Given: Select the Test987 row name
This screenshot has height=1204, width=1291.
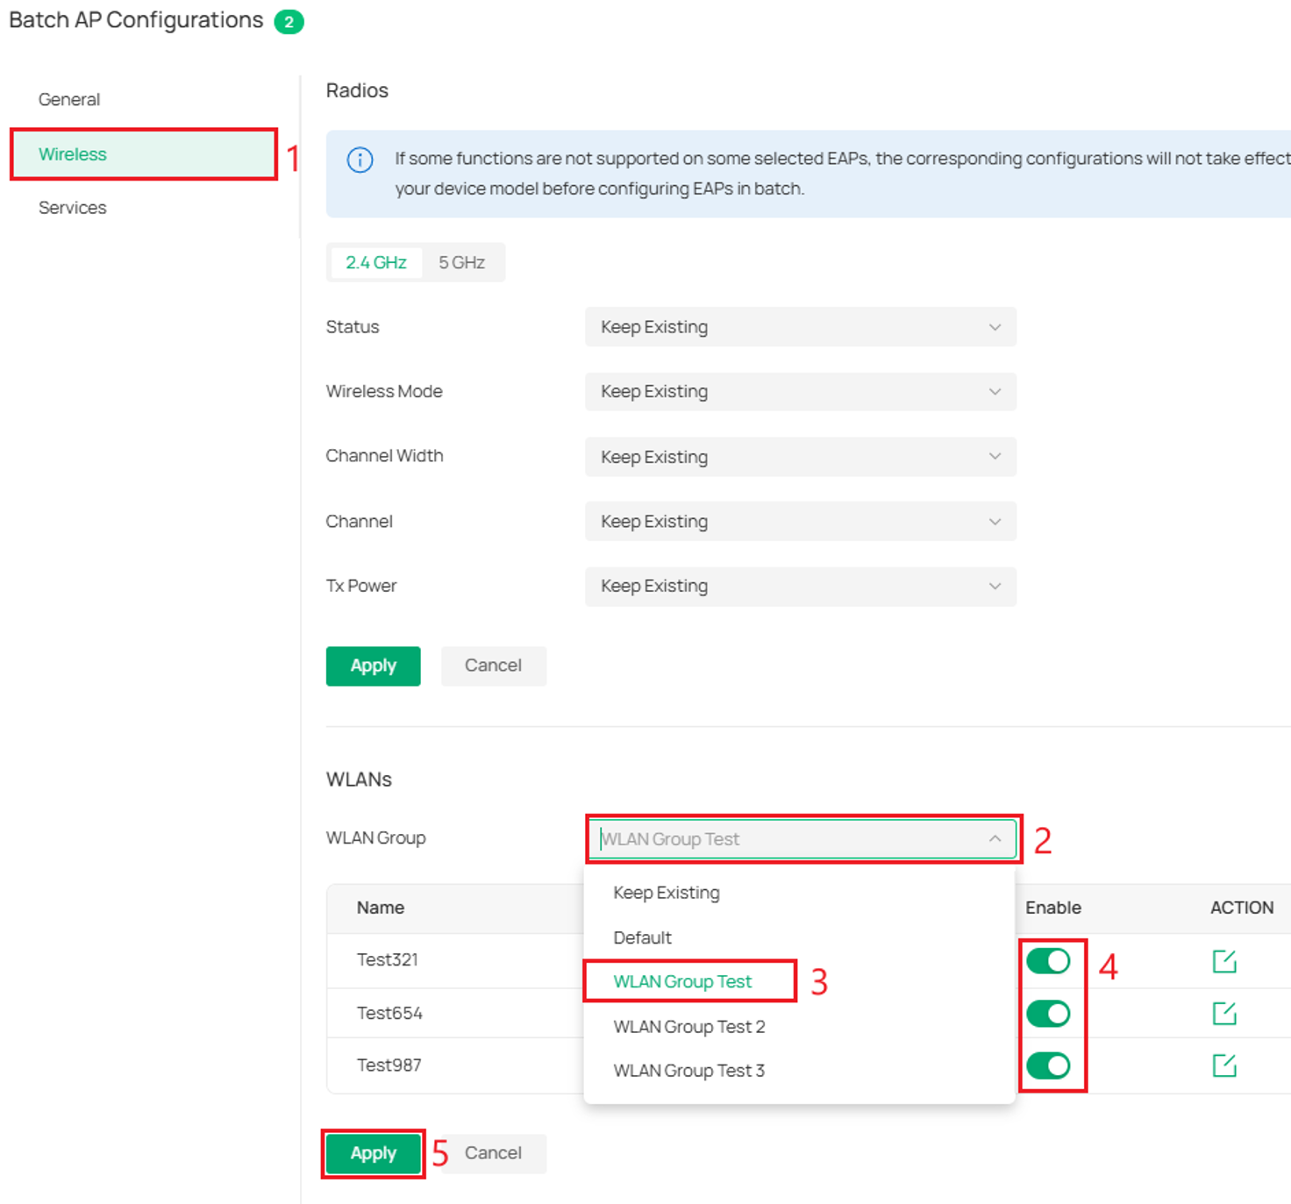Looking at the screenshot, I should pos(389,1065).
